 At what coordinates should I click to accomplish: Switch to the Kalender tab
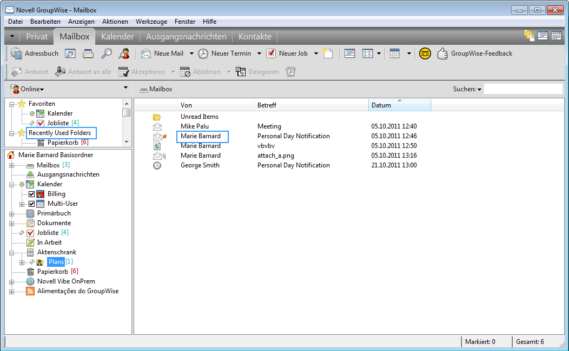click(x=117, y=37)
